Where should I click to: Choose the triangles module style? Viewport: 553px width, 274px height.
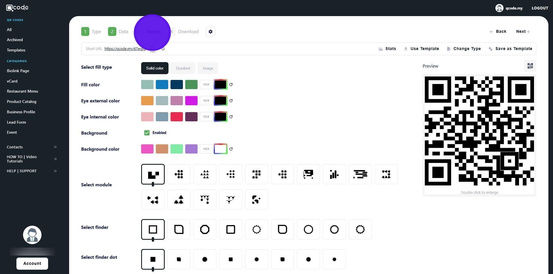point(205,174)
